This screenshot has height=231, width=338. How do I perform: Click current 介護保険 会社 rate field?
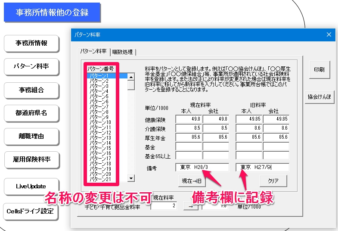[216, 128]
